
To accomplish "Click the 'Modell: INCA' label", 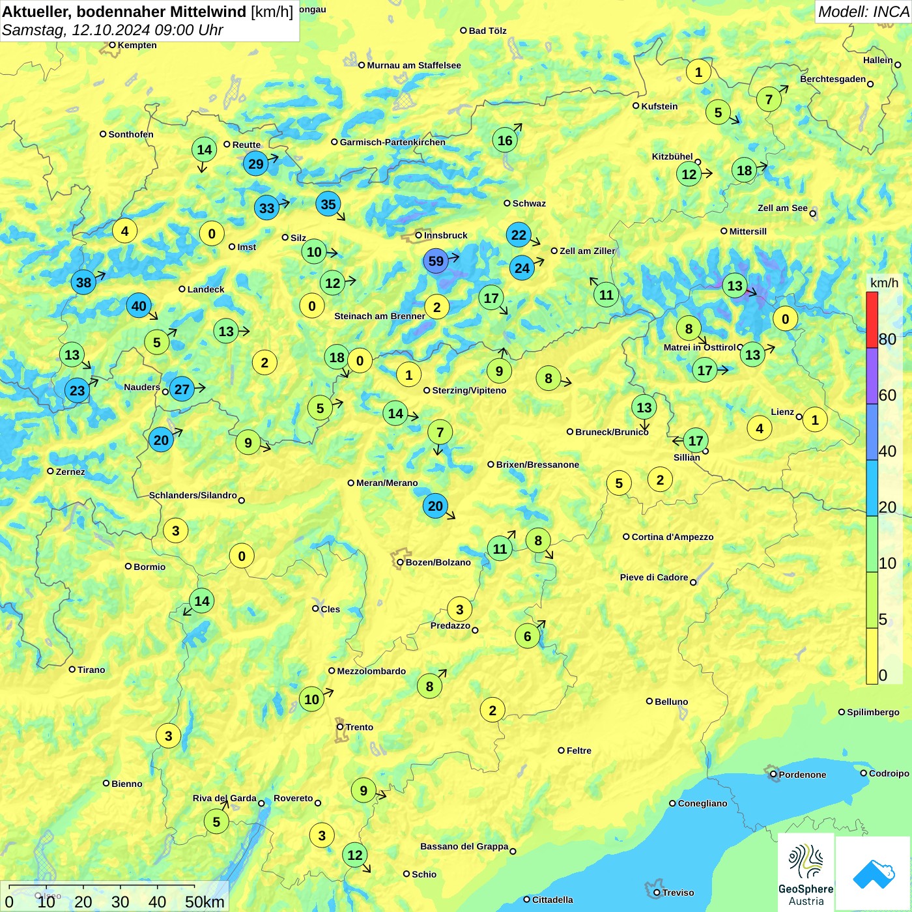I will [863, 12].
